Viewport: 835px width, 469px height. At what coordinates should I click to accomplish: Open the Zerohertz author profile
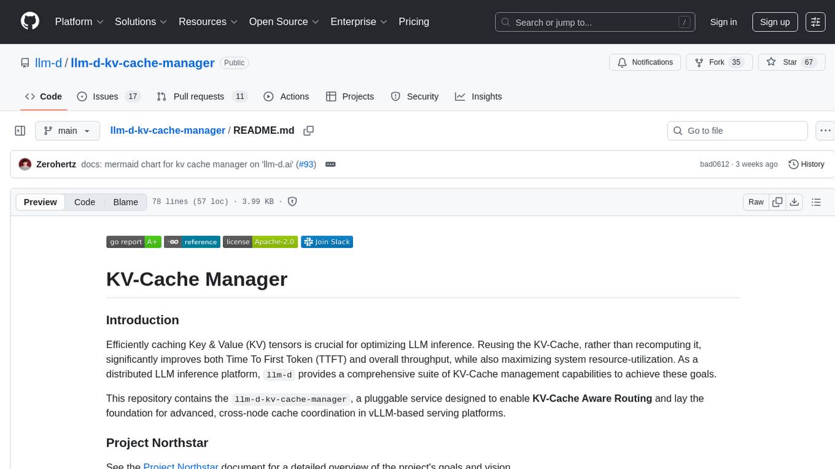(56, 164)
